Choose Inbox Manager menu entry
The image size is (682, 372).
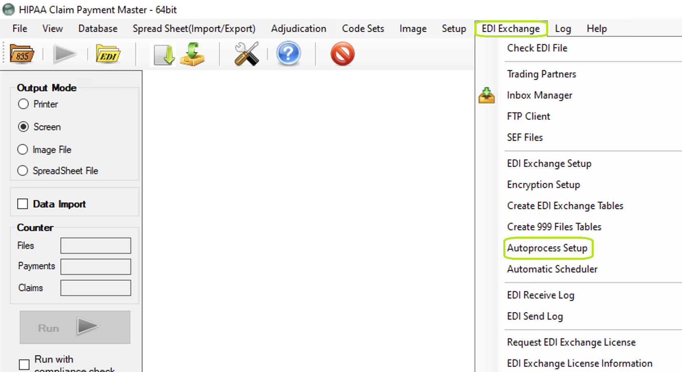pyautogui.click(x=540, y=95)
